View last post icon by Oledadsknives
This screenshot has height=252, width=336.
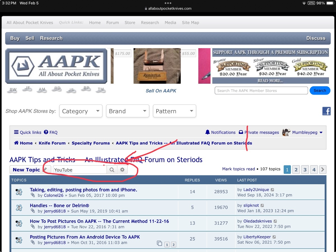tap(275, 221)
